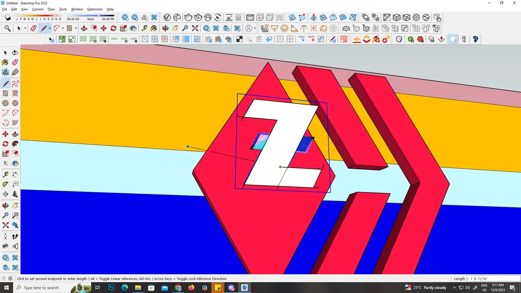The image size is (521, 293).
Task: Open Photoshop from the taskbar
Action: click(111, 288)
